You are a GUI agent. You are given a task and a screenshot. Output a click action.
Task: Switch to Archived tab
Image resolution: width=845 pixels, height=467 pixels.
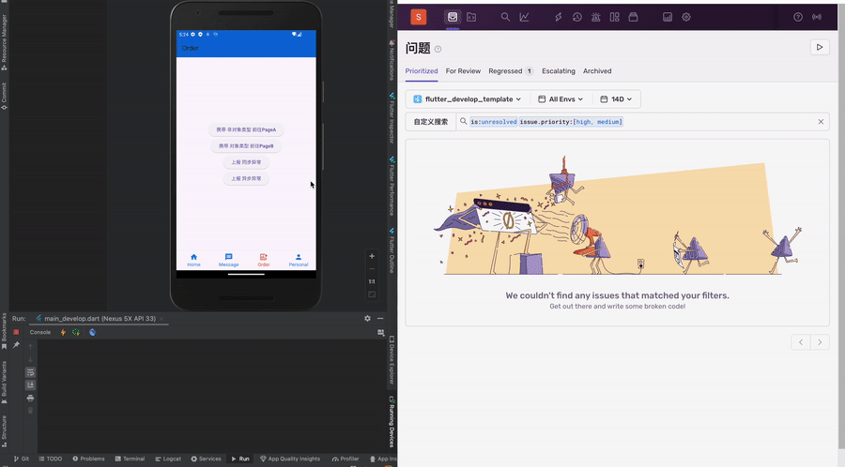point(597,71)
